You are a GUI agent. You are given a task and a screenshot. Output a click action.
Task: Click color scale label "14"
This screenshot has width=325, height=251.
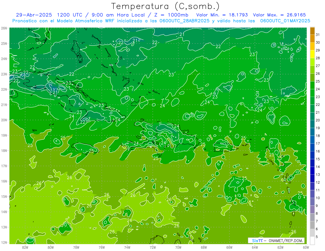tap(318, 167)
